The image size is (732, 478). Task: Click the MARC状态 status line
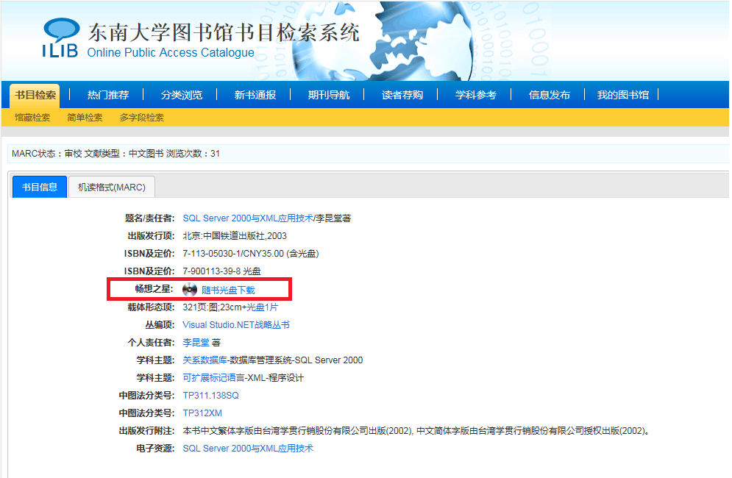tap(116, 154)
